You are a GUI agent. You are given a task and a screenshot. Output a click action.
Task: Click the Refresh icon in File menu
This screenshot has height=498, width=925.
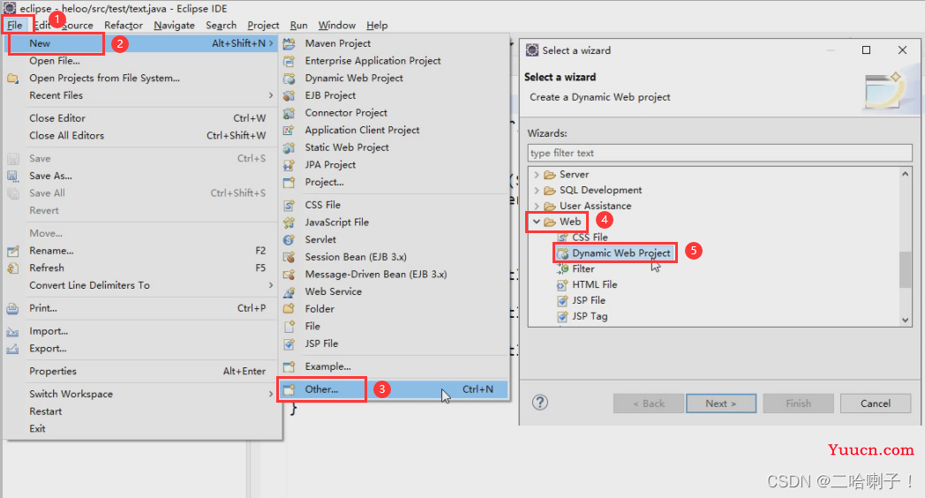(x=13, y=268)
